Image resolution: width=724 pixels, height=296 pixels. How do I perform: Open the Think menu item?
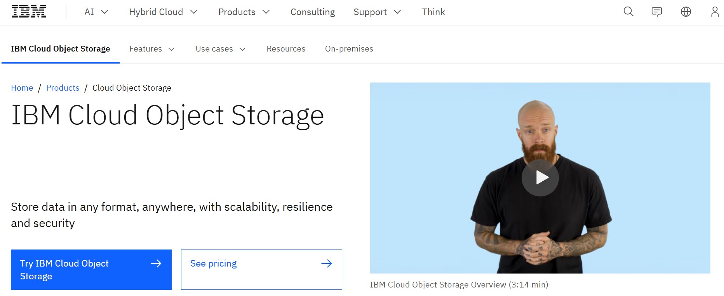click(433, 12)
